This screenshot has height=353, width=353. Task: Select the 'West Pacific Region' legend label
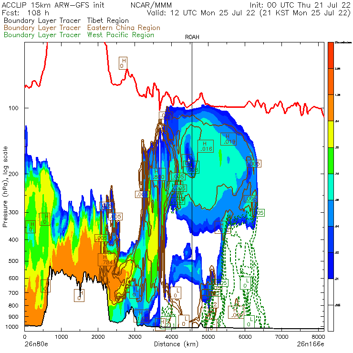point(120,35)
